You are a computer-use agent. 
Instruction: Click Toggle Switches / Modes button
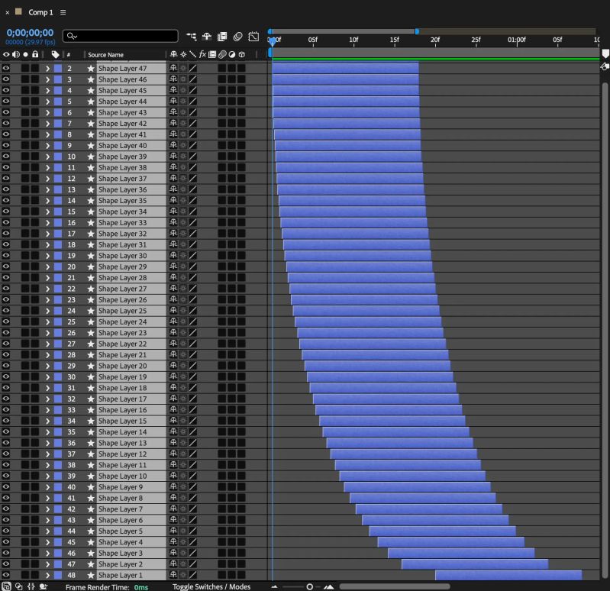(211, 586)
